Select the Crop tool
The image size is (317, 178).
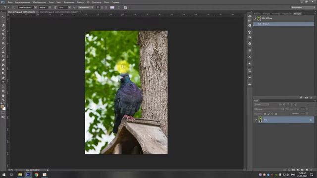click(3, 34)
